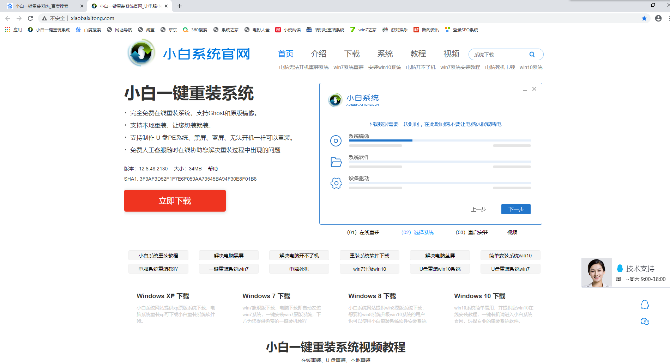
Task: Click the search magnifier icon in 系统下载 box
Action: [x=532, y=54]
